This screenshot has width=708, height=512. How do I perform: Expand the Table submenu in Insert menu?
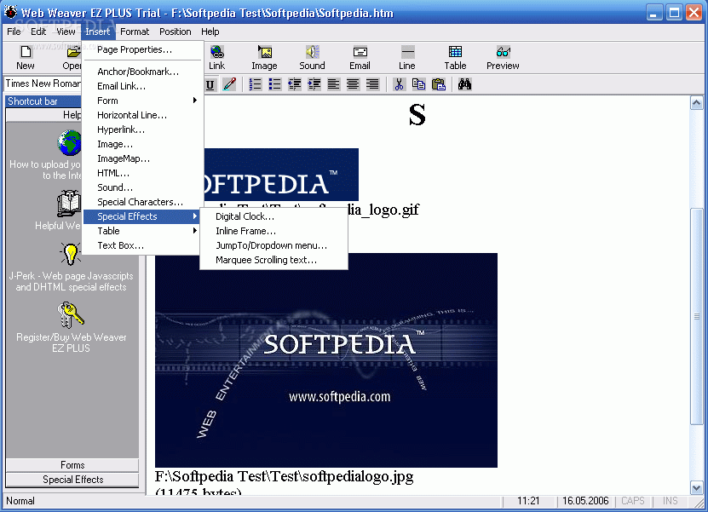[x=142, y=231]
